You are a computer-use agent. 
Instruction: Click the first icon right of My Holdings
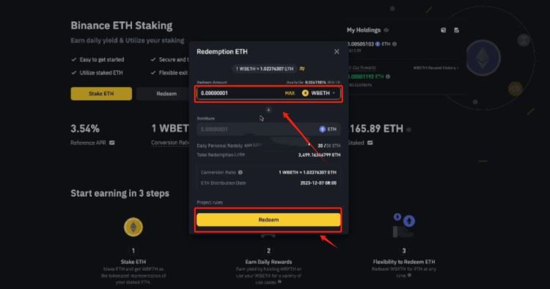444,31
